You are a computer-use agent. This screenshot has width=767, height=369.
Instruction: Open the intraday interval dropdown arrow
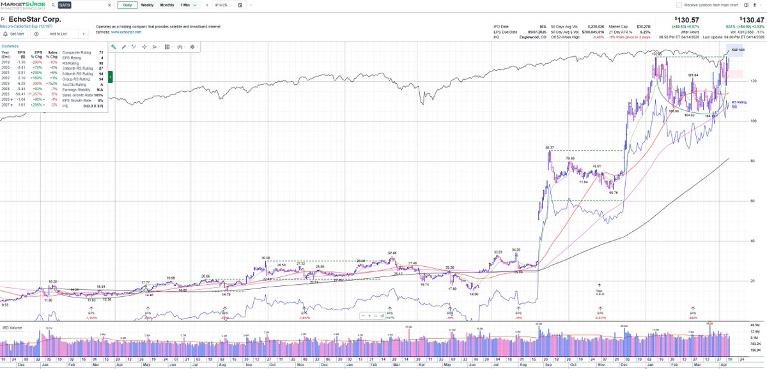pyautogui.click(x=195, y=5)
